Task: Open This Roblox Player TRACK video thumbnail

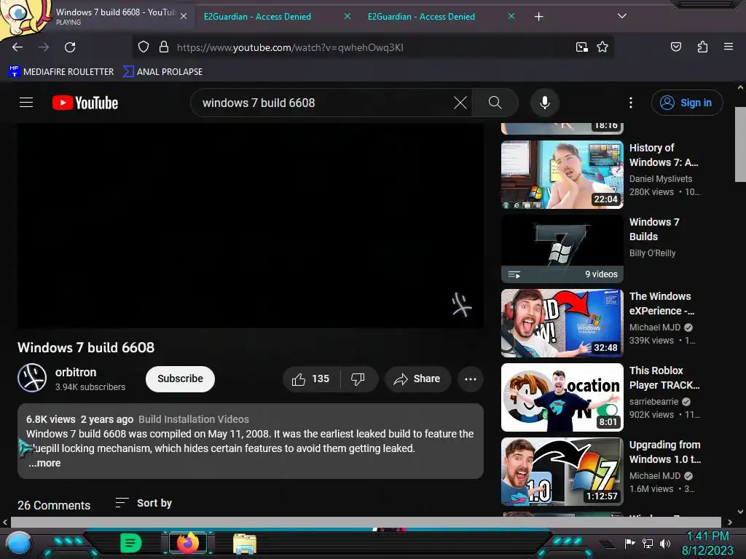Action: [562, 397]
